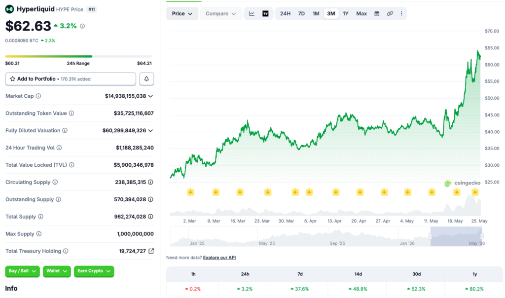Expand Fully Diluted Valuation chevron
The height and width of the screenshot is (298, 505).
point(150,131)
